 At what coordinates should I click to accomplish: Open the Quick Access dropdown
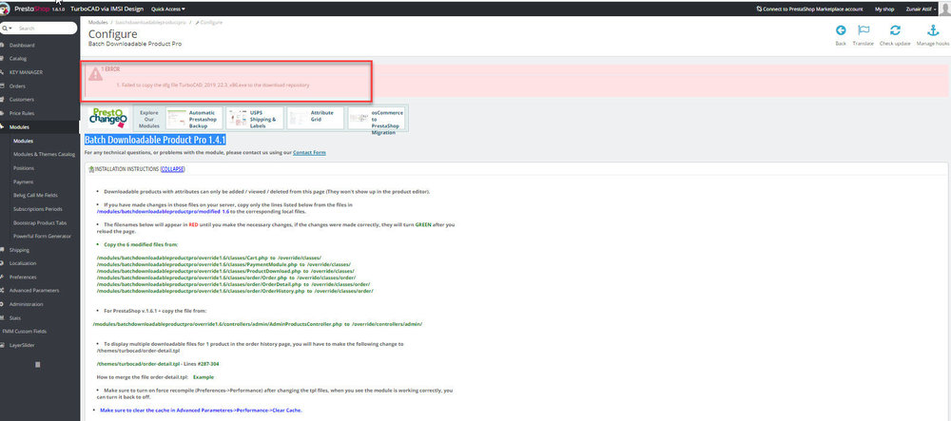pos(168,10)
